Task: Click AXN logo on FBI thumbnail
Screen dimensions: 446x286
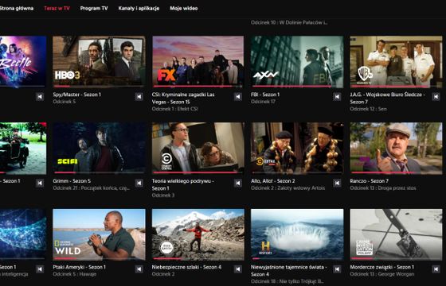Action: pyautogui.click(x=266, y=75)
